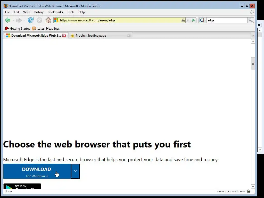Viewport: 264px width, 198px height.
Task: Click background window scrollbar down arrow
Action: (x=260, y=150)
